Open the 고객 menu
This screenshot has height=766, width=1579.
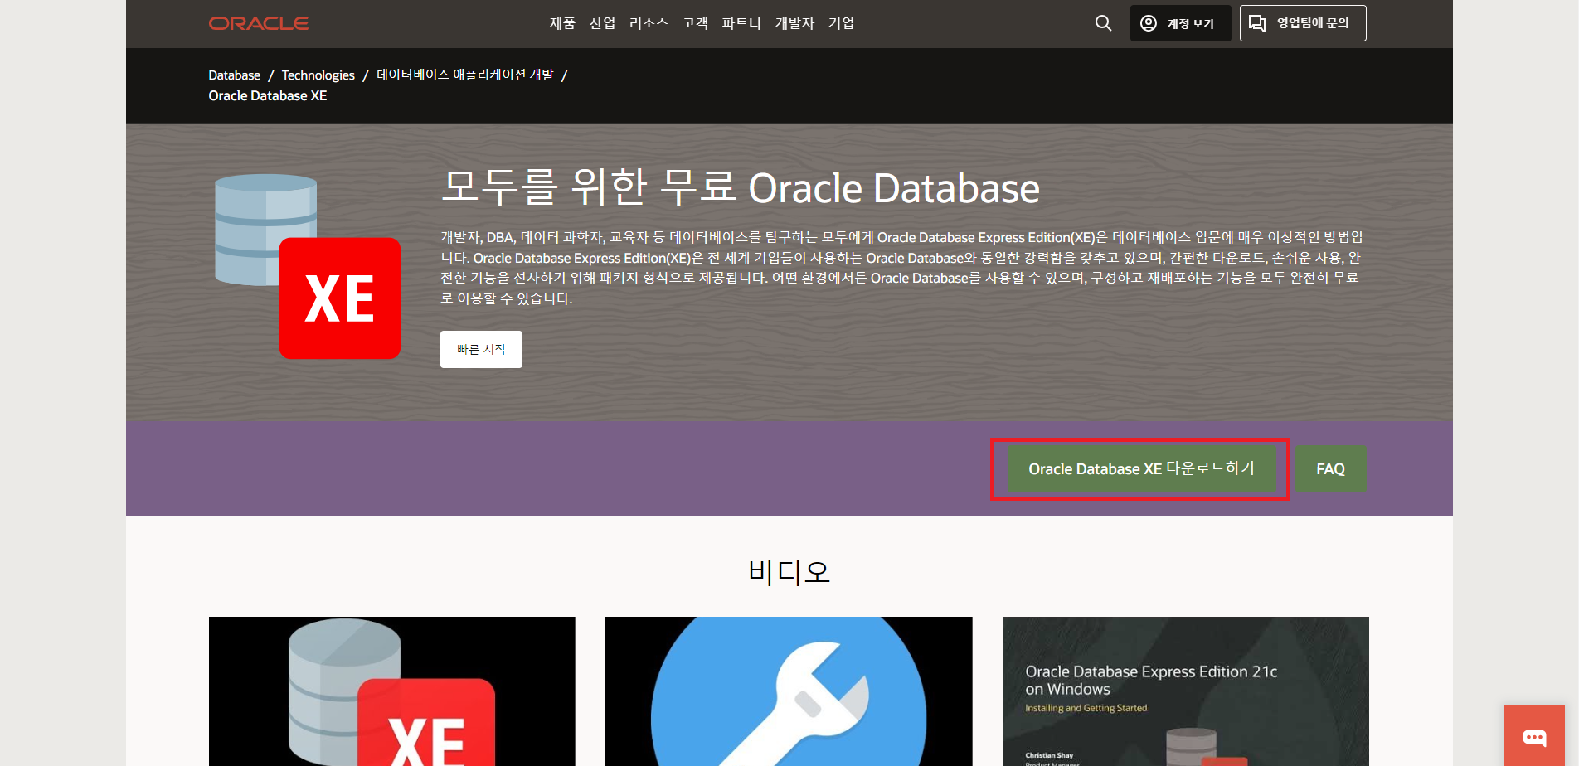click(x=695, y=23)
